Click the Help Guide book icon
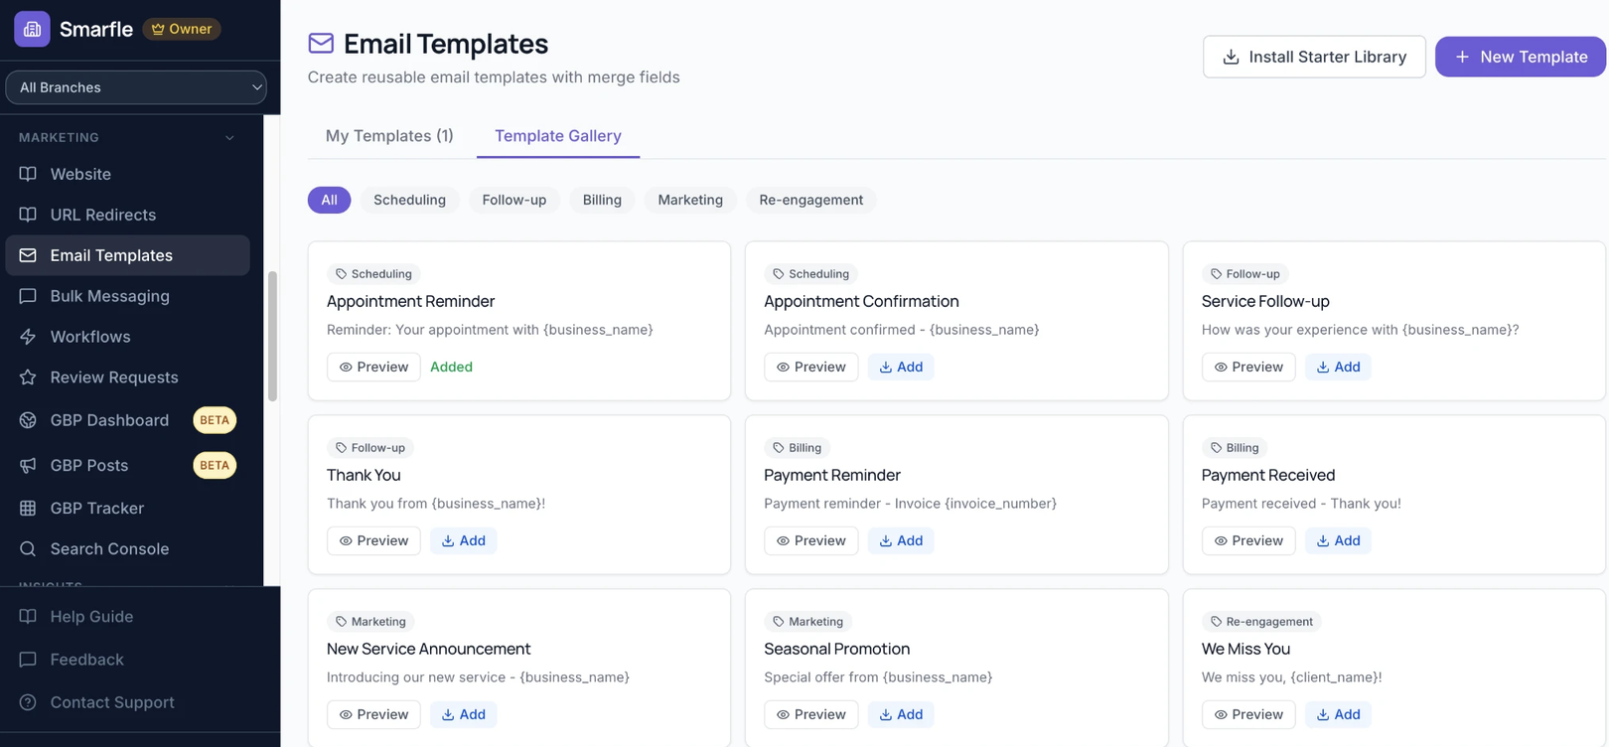The width and height of the screenshot is (1609, 747). tap(28, 617)
